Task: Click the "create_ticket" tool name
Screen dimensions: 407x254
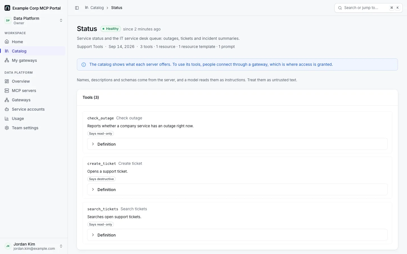Action: 102,164
